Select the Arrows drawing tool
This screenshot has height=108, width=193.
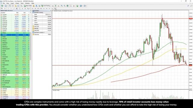[x=28, y=8]
